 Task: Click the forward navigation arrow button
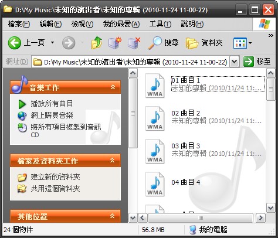click(x=69, y=43)
